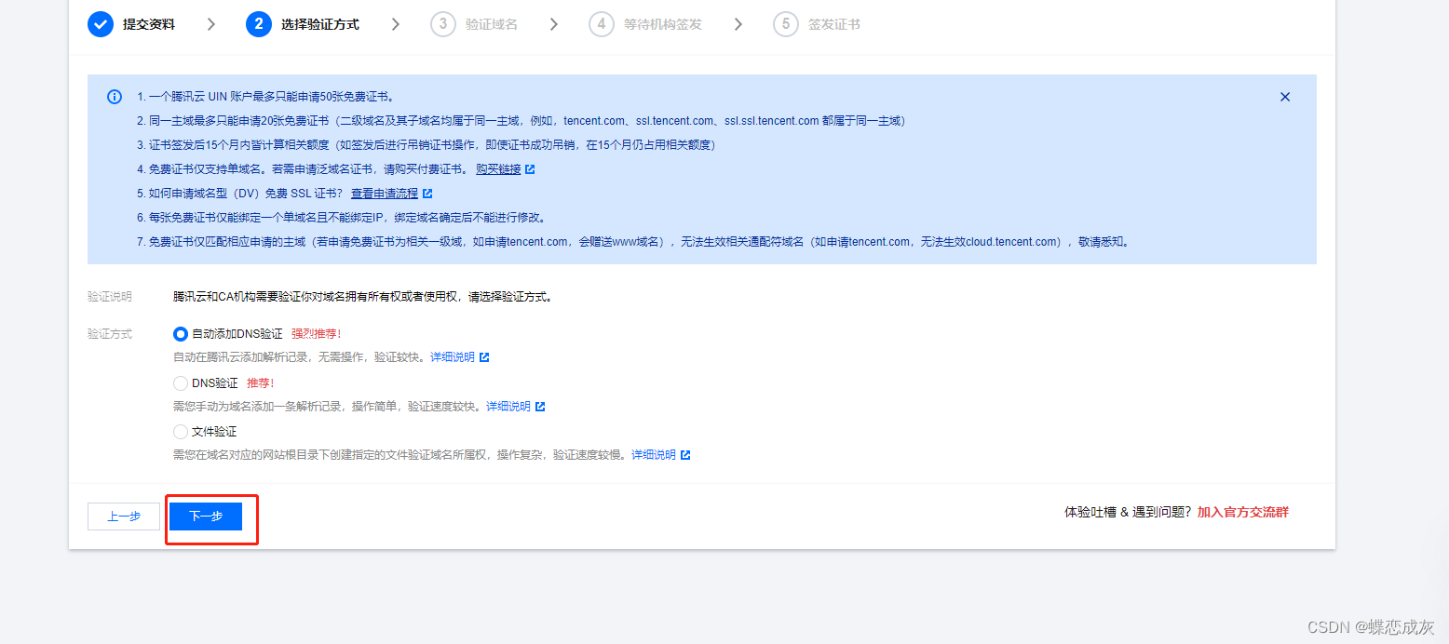Click external icon after 自动添加DNS验证 详细说明
Viewport: 1449px width, 644px height.
pos(484,357)
